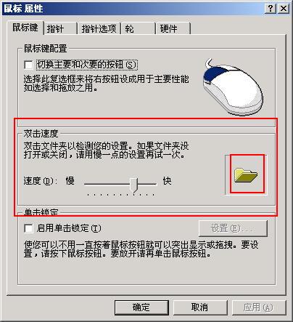293x322 pixels.
Task: Click the 应用(A) button
Action: [x=259, y=307]
